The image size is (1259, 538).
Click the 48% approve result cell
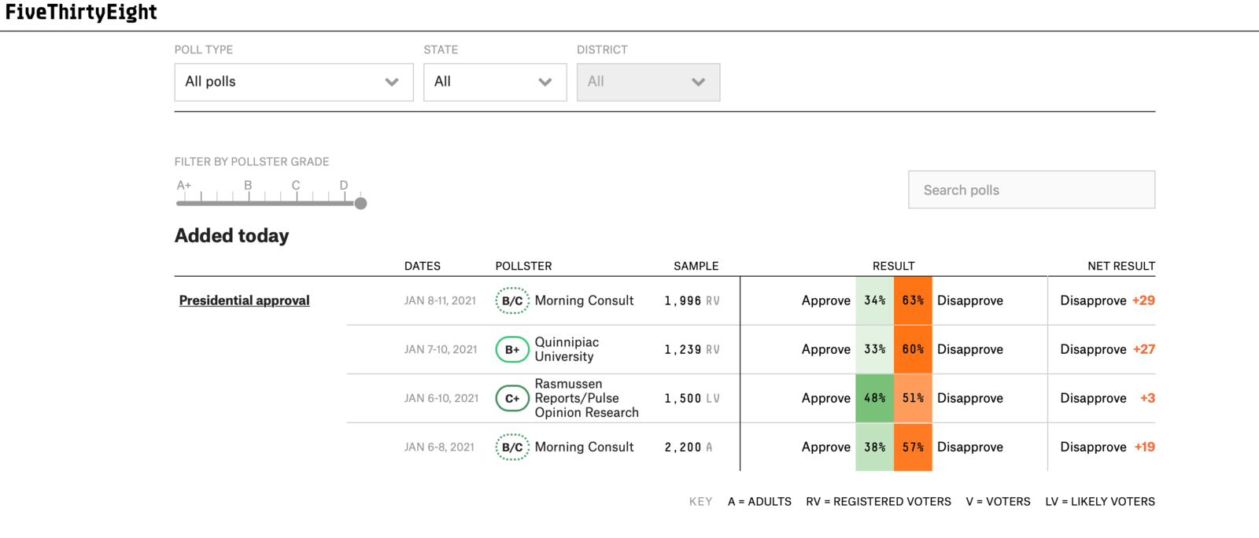coord(874,398)
